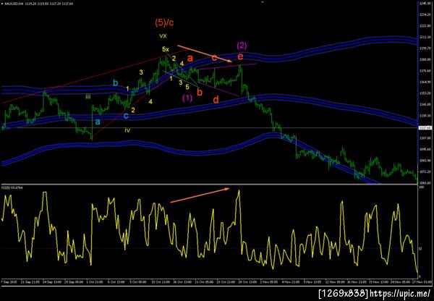Click the 1072.20 price axis label
This screenshot has height=301, width=434.
(x=425, y=171)
